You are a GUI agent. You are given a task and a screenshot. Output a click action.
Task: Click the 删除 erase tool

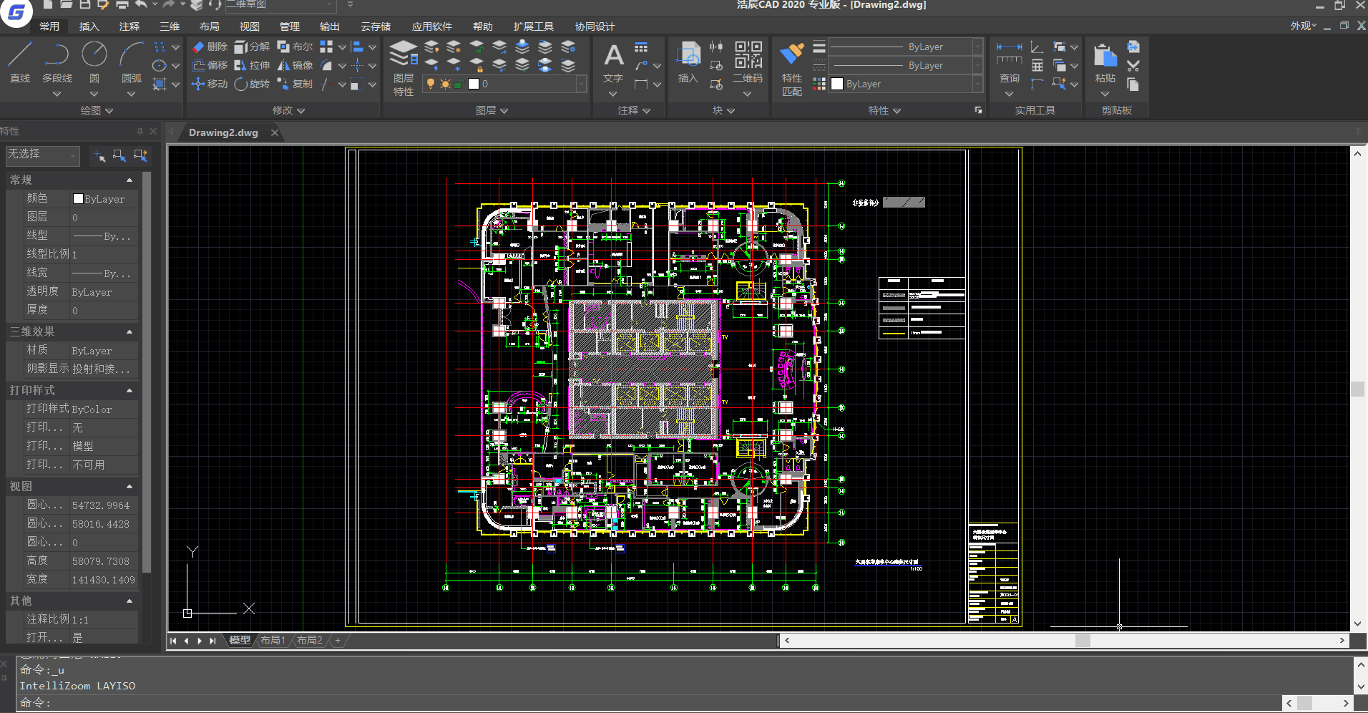(210, 47)
